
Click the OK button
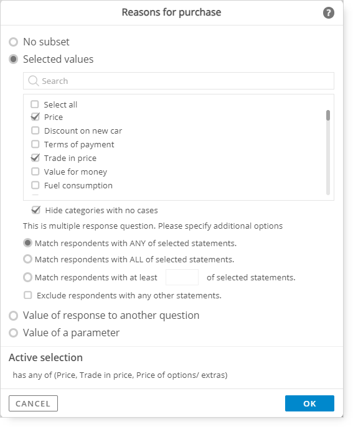pyautogui.click(x=309, y=403)
